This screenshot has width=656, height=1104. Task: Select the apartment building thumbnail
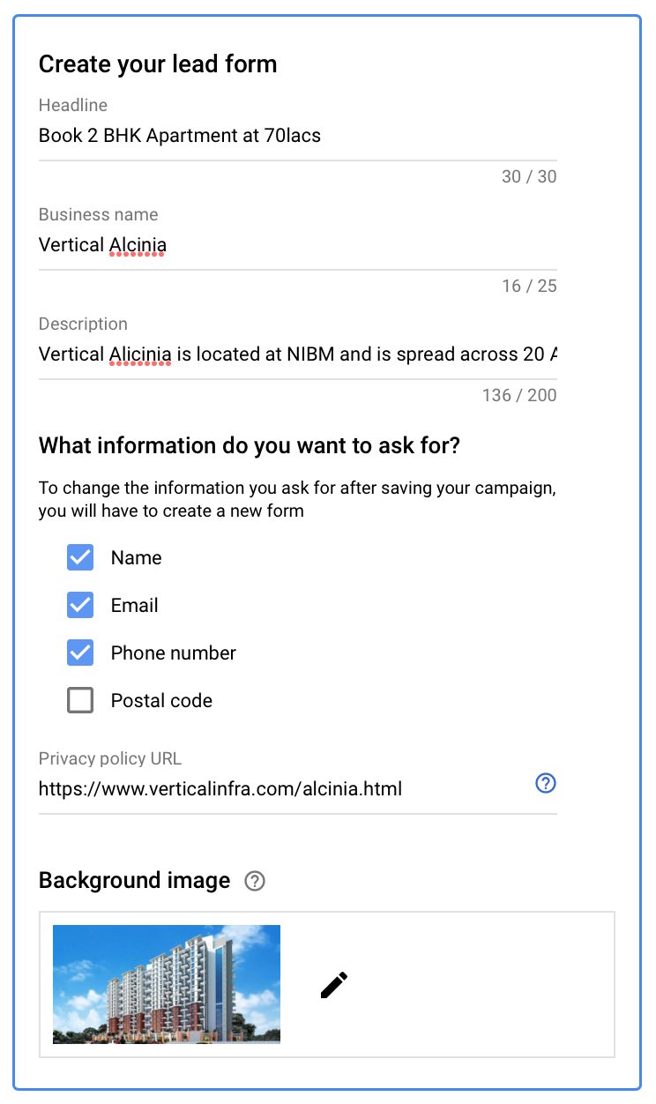[x=166, y=983]
